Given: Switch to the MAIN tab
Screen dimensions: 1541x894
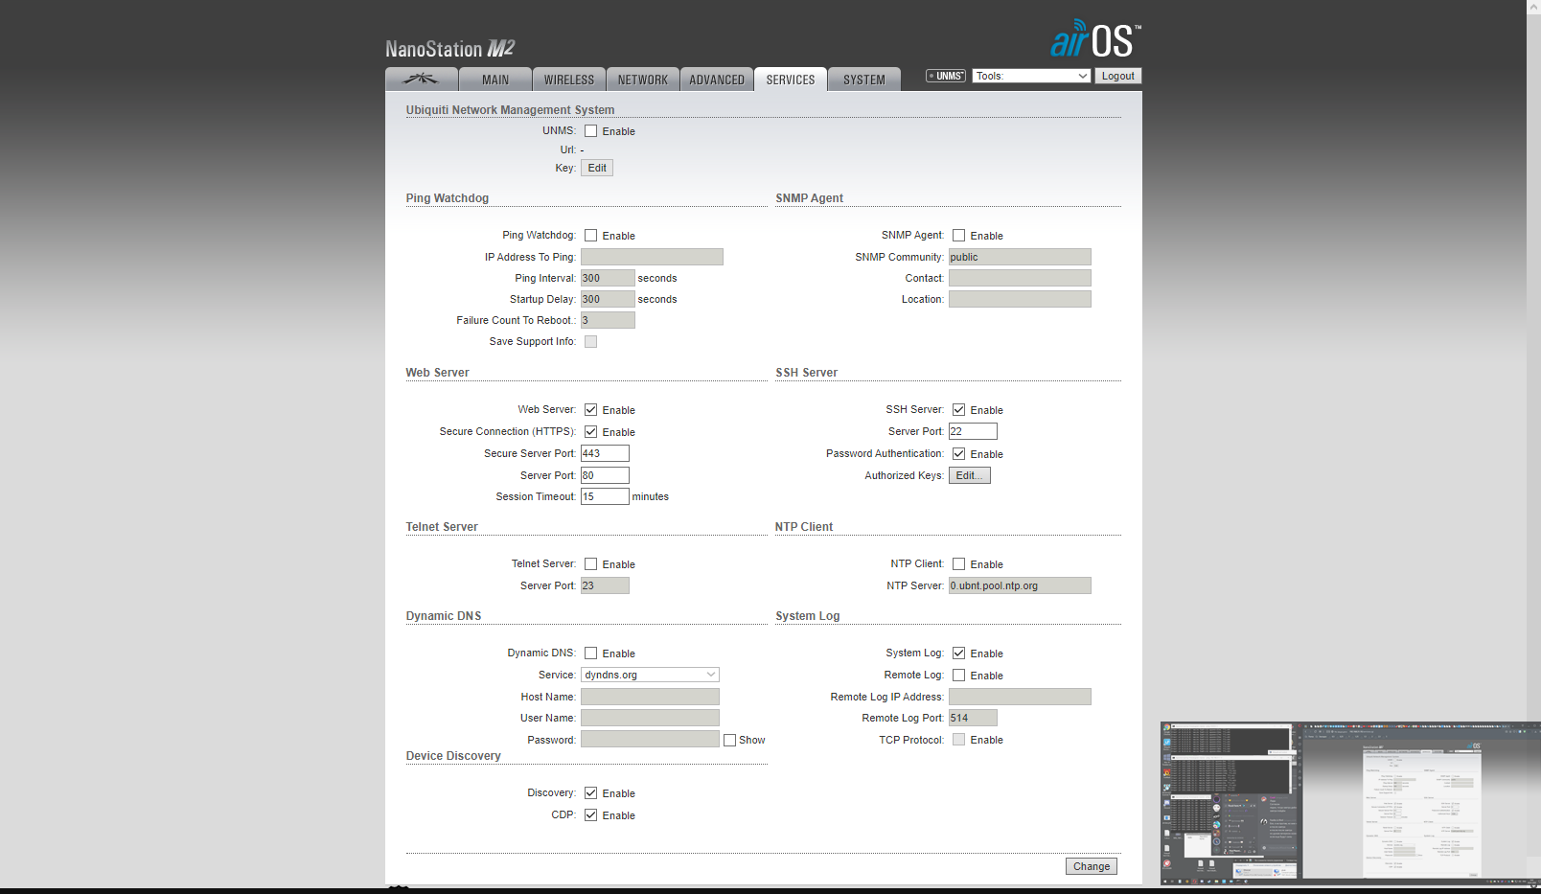Looking at the screenshot, I should click(x=495, y=80).
